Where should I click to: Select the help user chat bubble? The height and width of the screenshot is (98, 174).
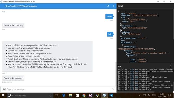(110, 34)
